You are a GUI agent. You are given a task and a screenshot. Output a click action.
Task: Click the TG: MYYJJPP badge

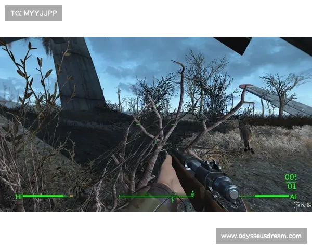click(x=33, y=12)
